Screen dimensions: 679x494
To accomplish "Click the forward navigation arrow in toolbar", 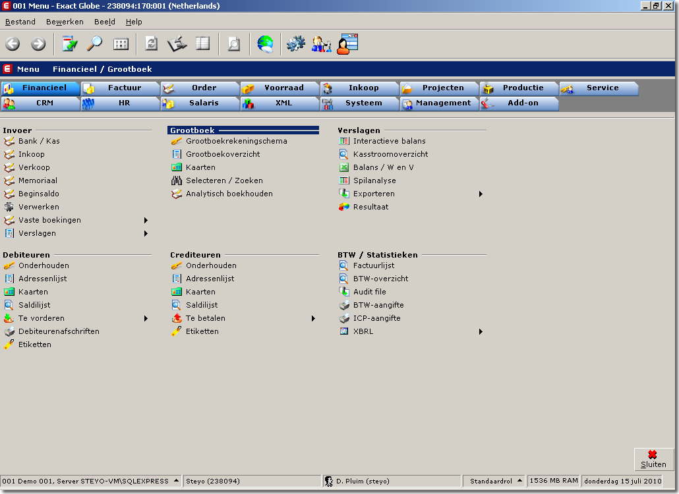I will tap(38, 44).
